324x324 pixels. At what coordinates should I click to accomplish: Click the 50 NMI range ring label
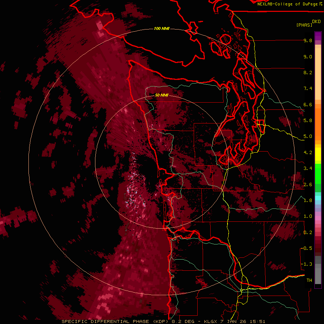(162, 95)
